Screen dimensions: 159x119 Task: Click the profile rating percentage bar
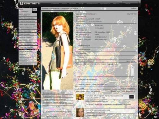(58, 107)
